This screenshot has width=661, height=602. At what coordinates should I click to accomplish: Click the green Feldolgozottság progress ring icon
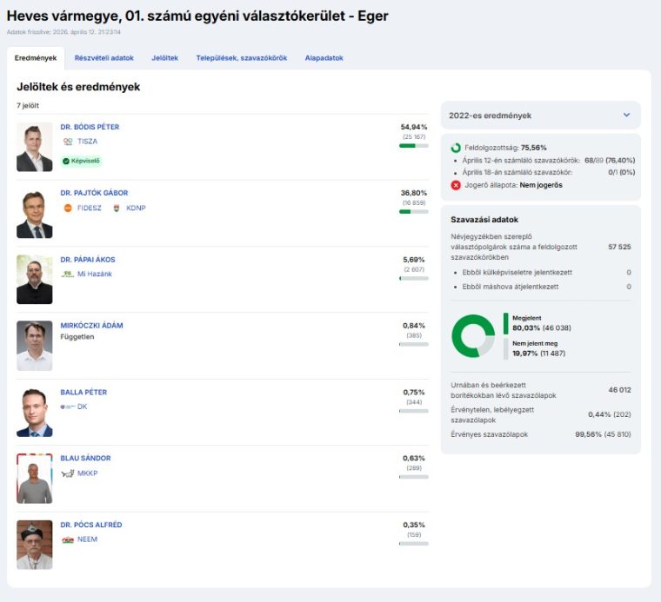click(x=456, y=148)
